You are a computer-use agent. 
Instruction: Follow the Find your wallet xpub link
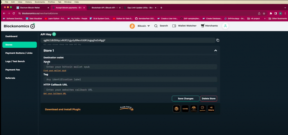[55, 71]
